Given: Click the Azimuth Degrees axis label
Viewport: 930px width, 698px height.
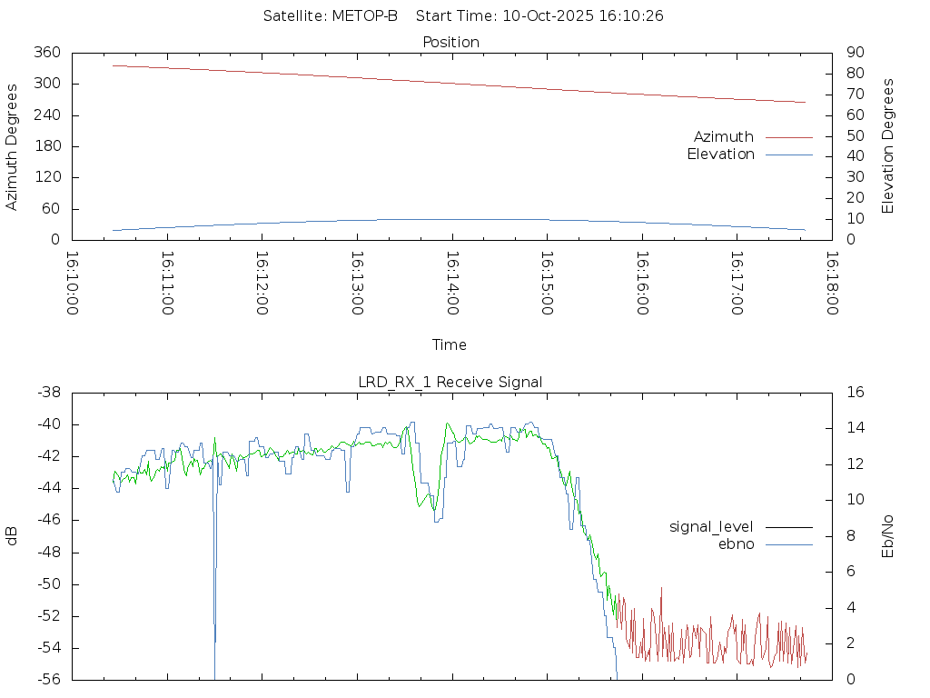Looking at the screenshot, I should [x=12, y=146].
